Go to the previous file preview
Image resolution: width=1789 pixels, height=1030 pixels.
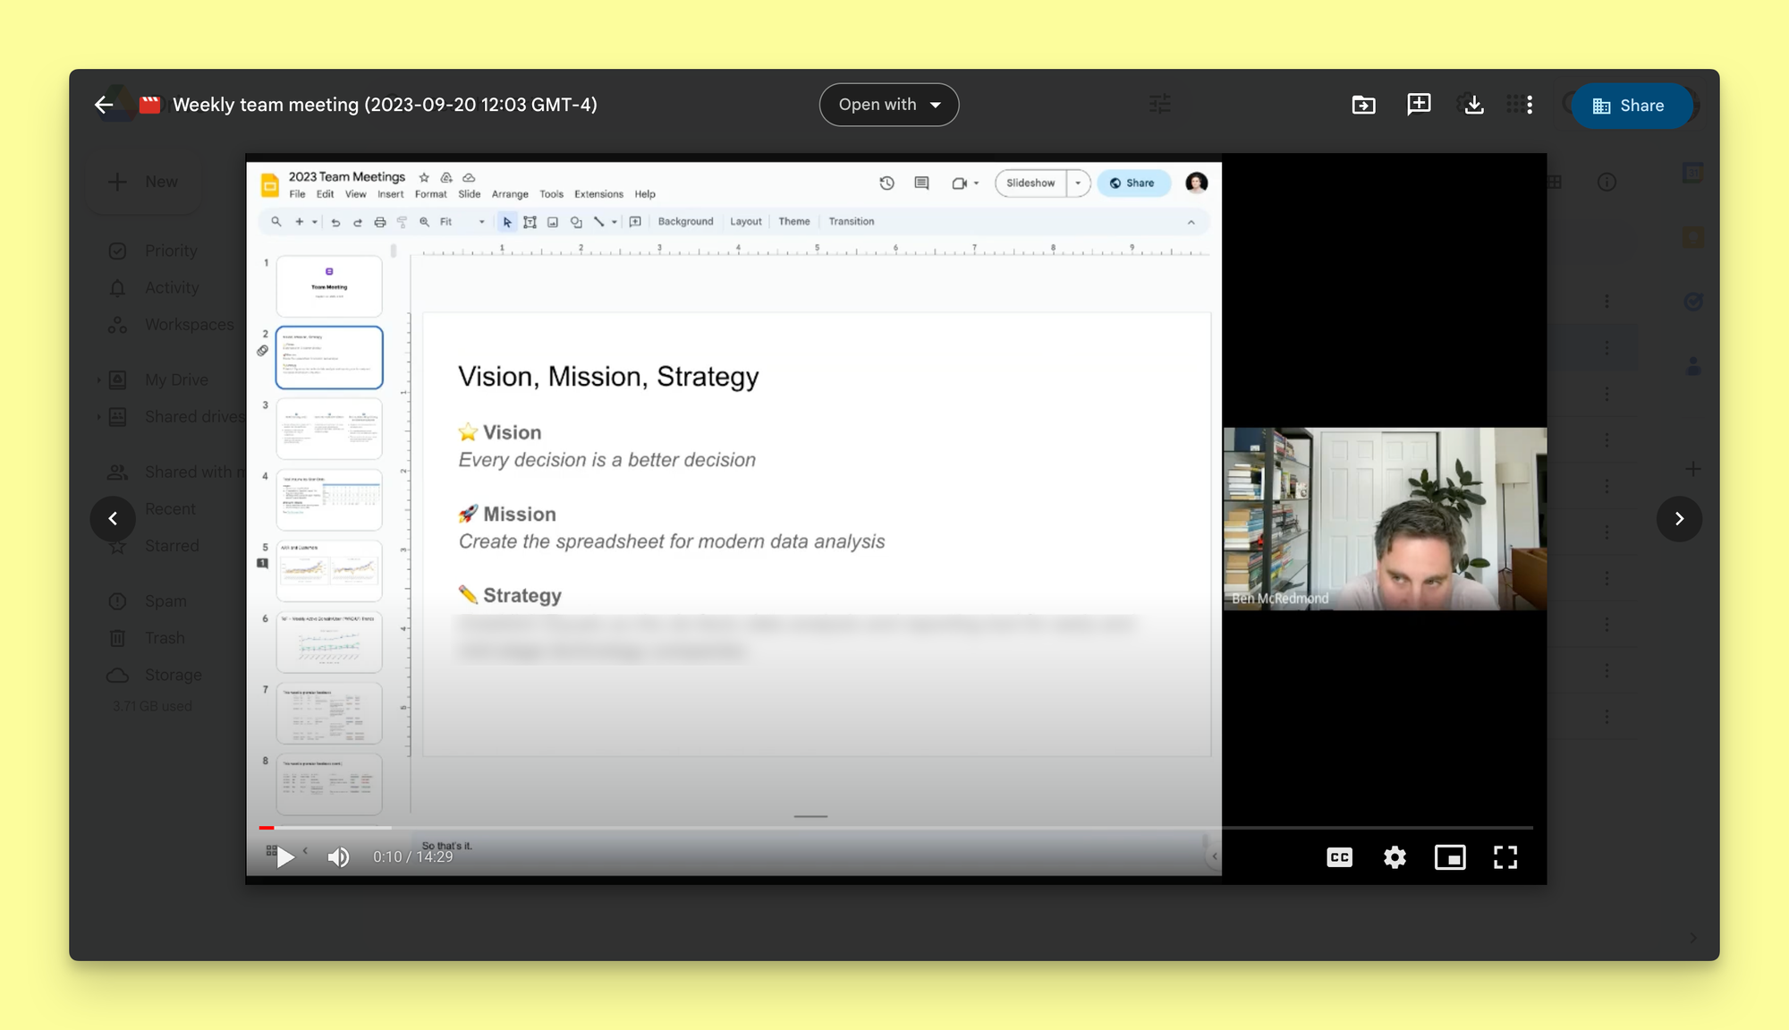click(113, 518)
